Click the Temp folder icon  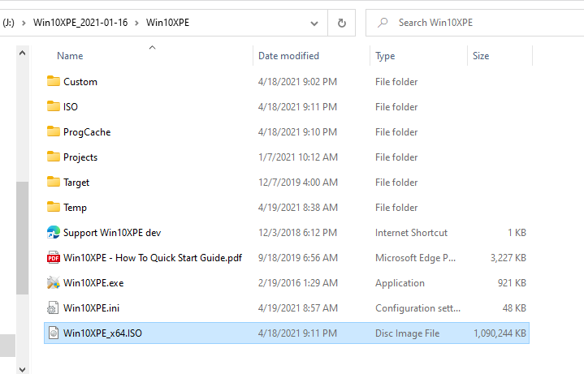tap(54, 207)
